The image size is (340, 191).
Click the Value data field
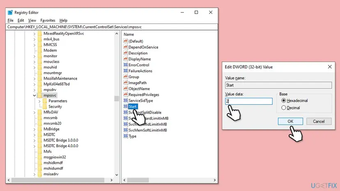coord(249,101)
